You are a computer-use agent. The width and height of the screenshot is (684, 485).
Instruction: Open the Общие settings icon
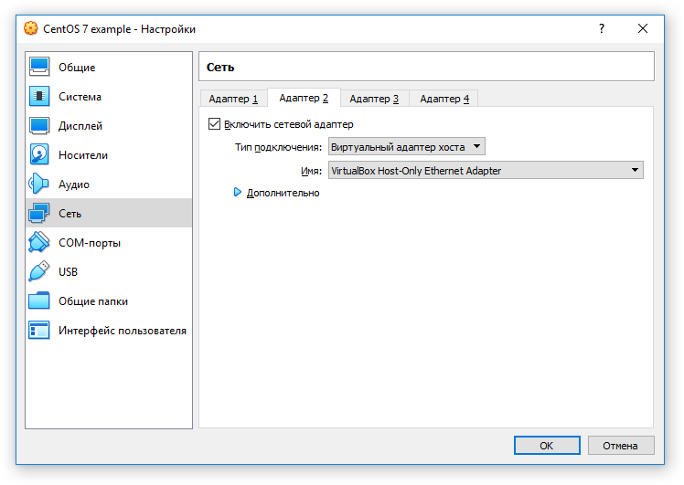39,67
